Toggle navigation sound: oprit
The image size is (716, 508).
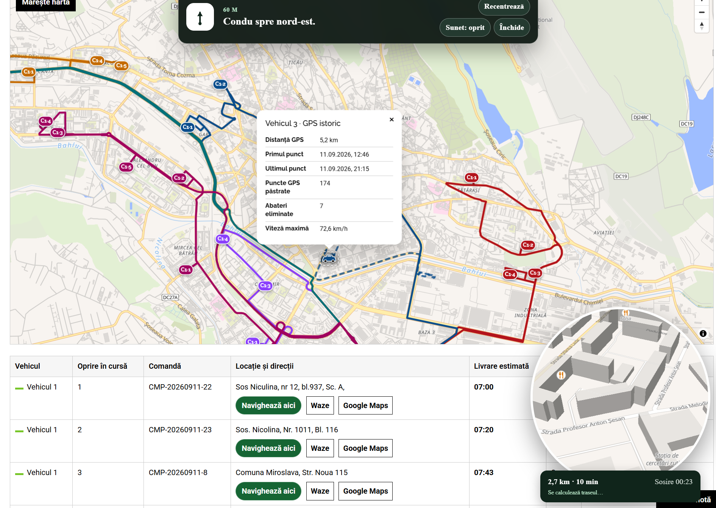click(x=465, y=27)
